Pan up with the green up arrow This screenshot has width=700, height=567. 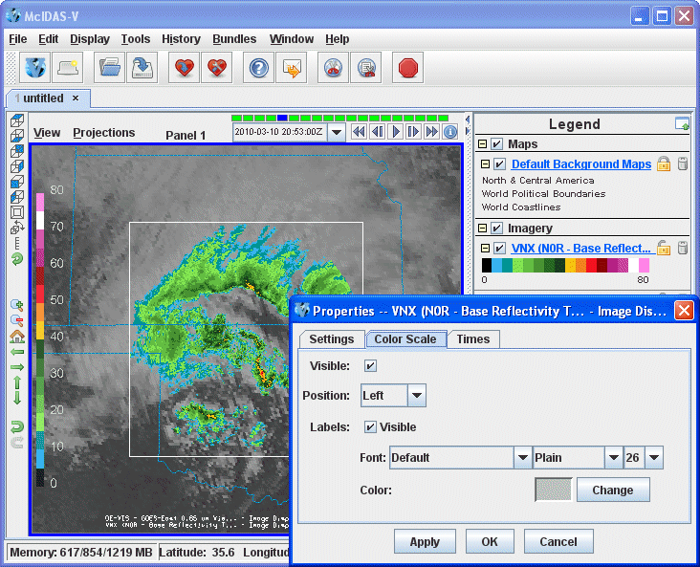pyautogui.click(x=17, y=382)
